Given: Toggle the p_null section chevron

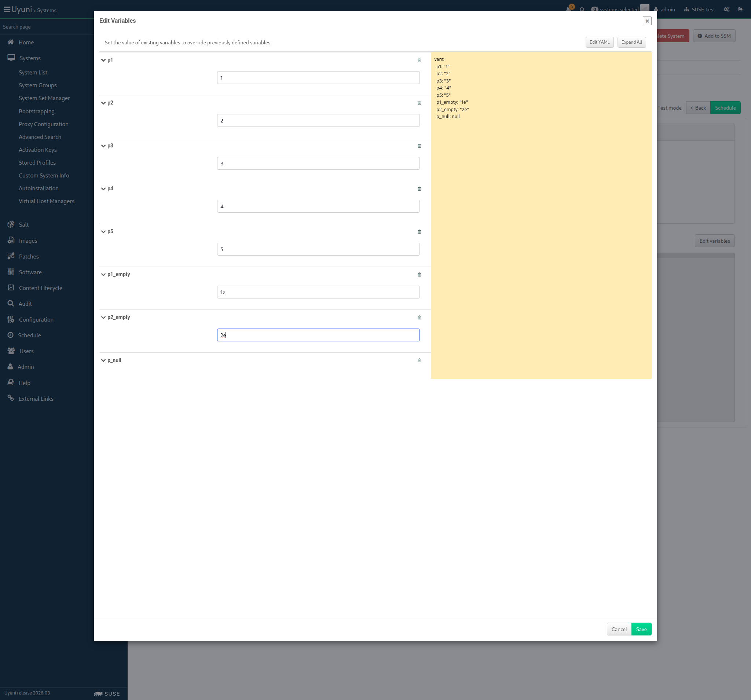Looking at the screenshot, I should [103, 360].
